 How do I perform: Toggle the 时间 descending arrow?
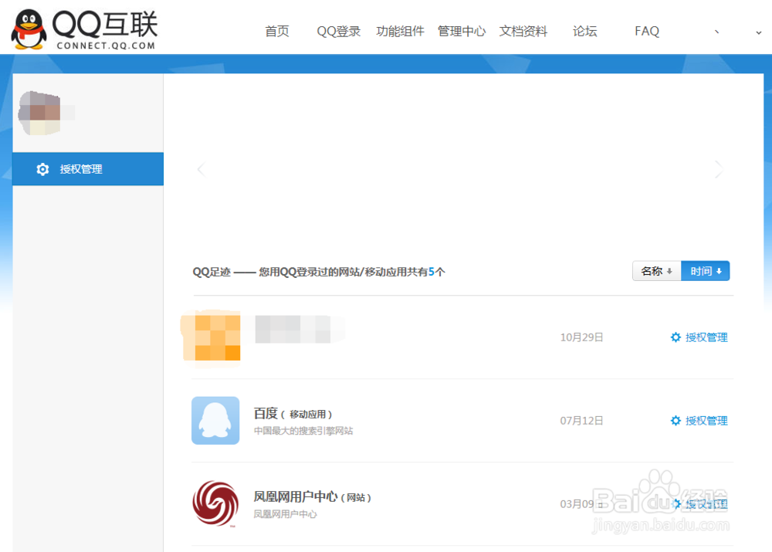click(720, 271)
